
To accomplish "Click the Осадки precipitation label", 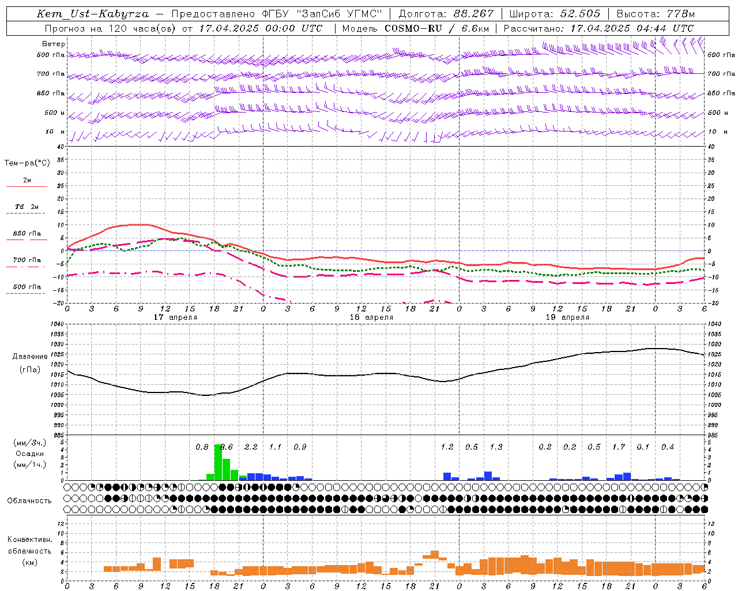I will click(29, 454).
